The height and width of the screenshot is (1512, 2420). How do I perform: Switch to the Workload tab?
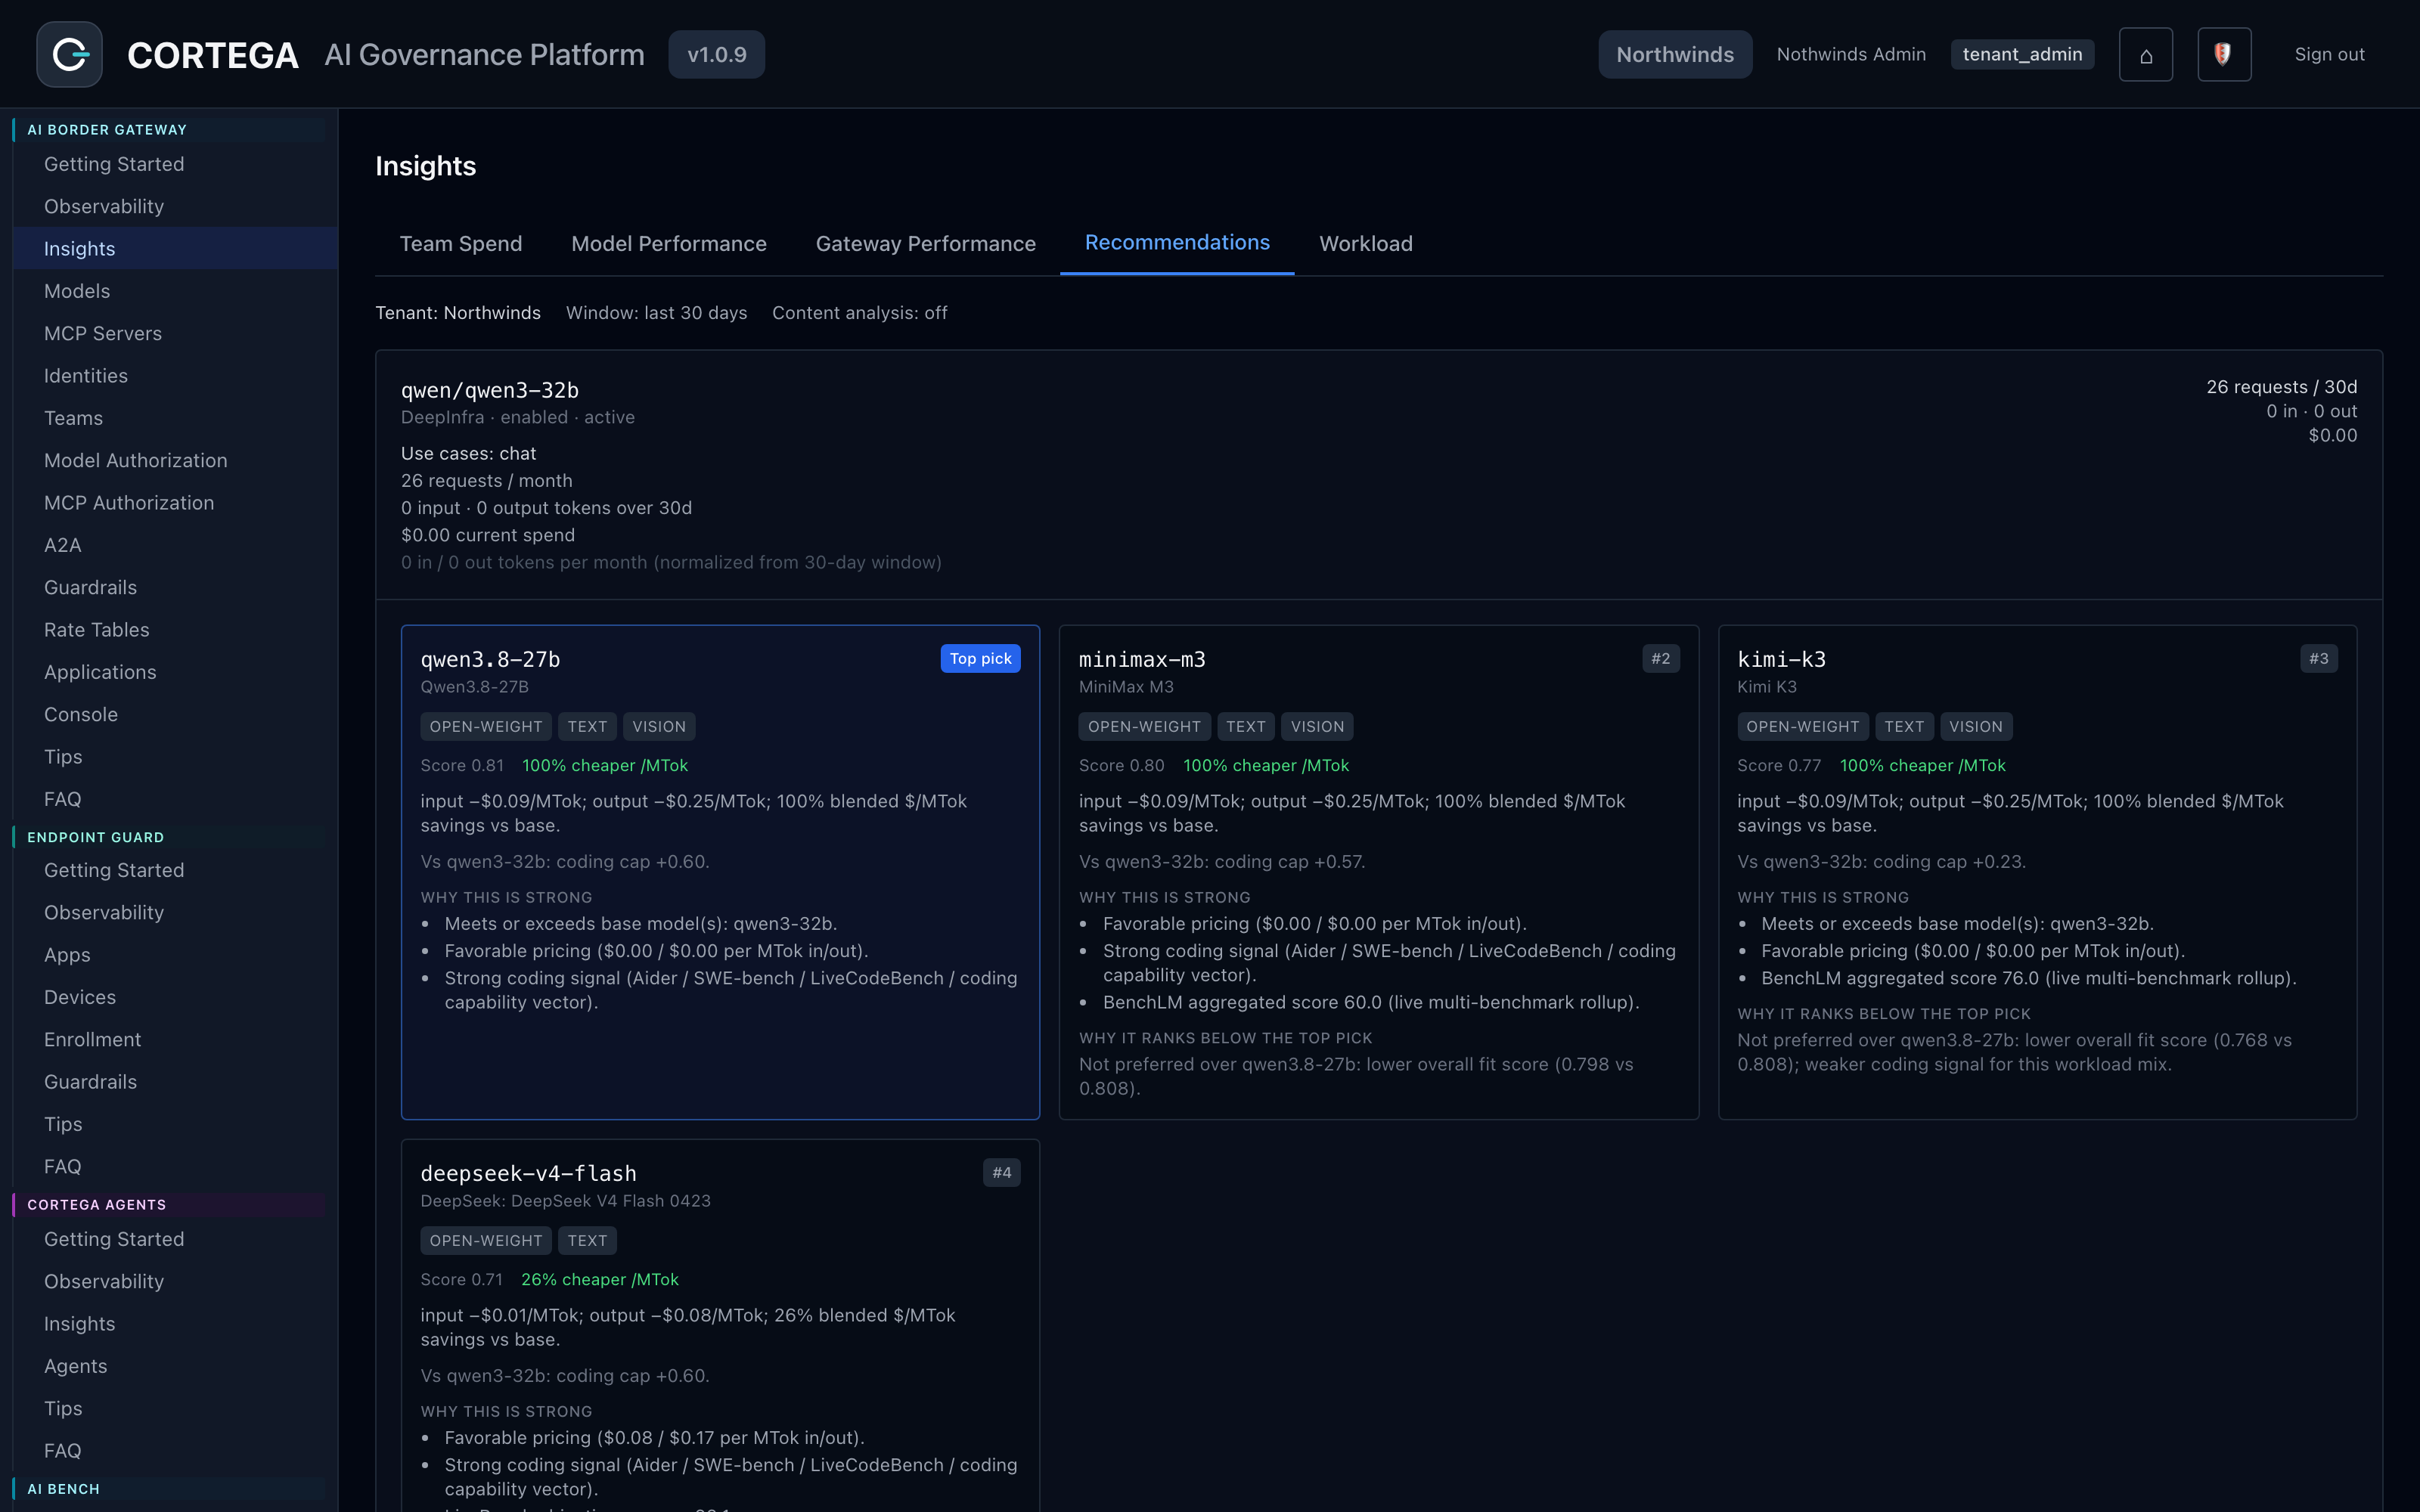[x=1366, y=244]
